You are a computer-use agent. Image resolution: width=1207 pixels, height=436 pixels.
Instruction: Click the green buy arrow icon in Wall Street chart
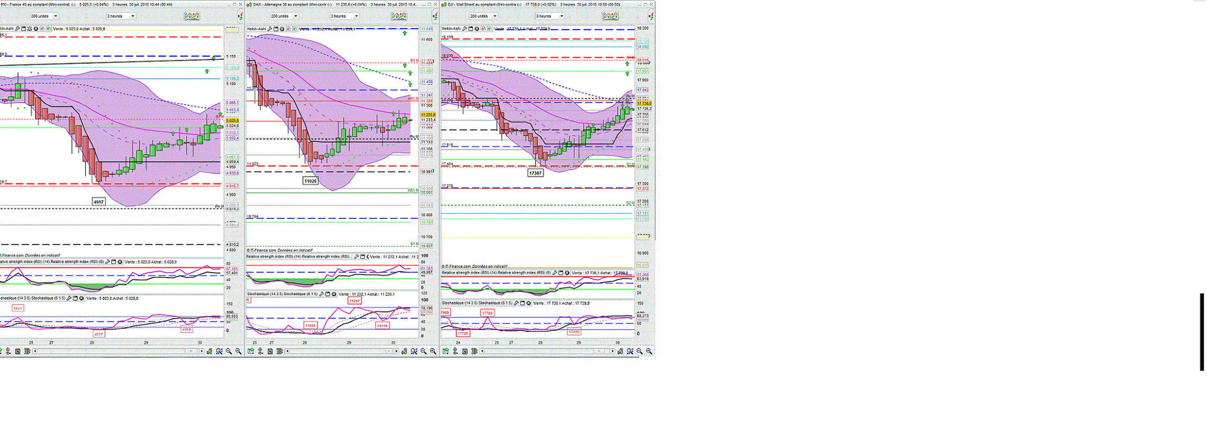(x=488, y=29)
